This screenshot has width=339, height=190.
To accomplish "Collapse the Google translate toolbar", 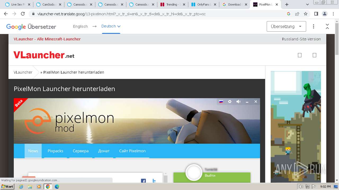I will (327, 26).
